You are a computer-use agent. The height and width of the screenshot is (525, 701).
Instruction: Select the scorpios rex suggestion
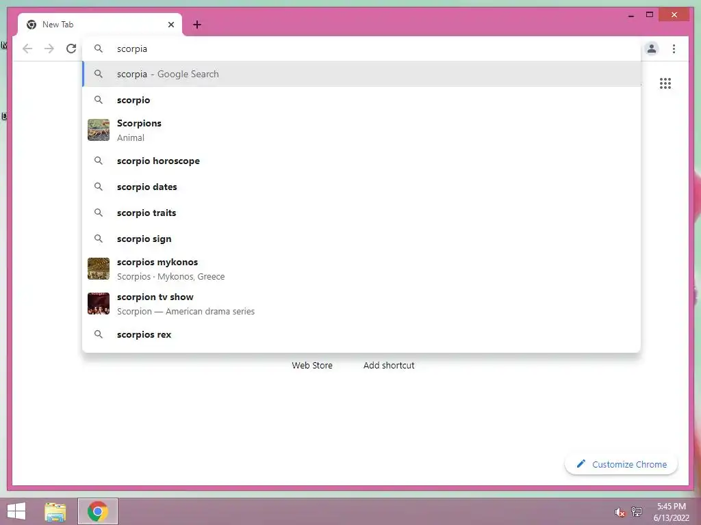pos(362,334)
